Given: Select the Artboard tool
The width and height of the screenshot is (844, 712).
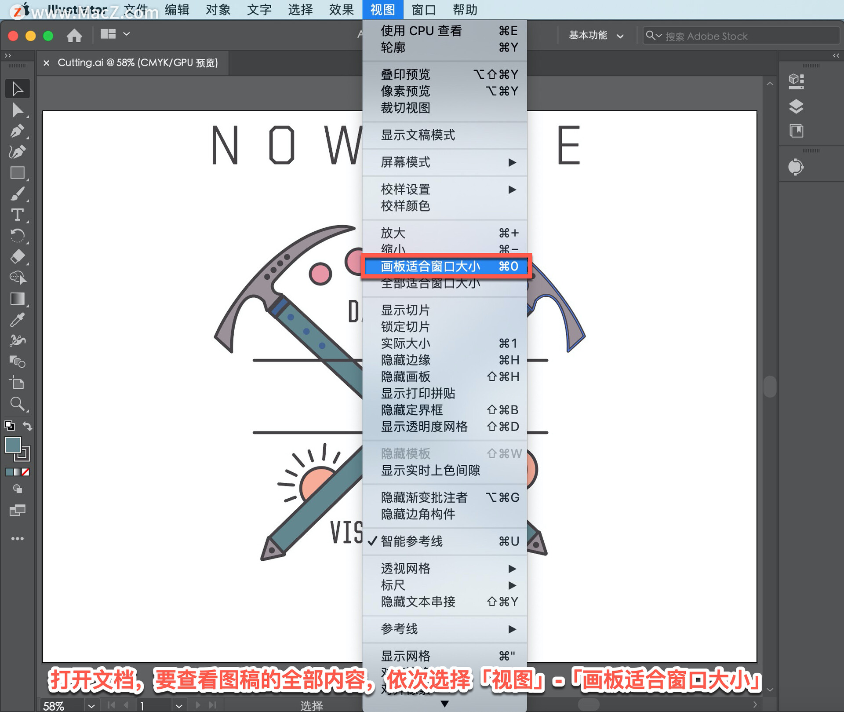Looking at the screenshot, I should coord(18,383).
